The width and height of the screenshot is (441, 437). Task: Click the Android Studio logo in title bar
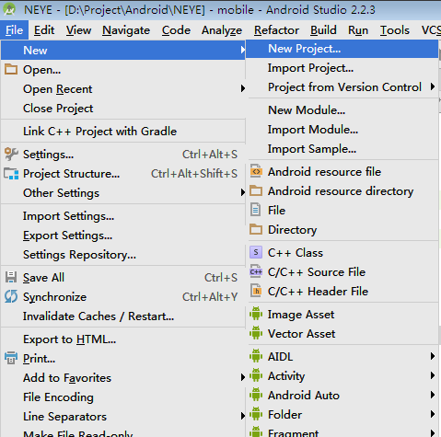9,9
